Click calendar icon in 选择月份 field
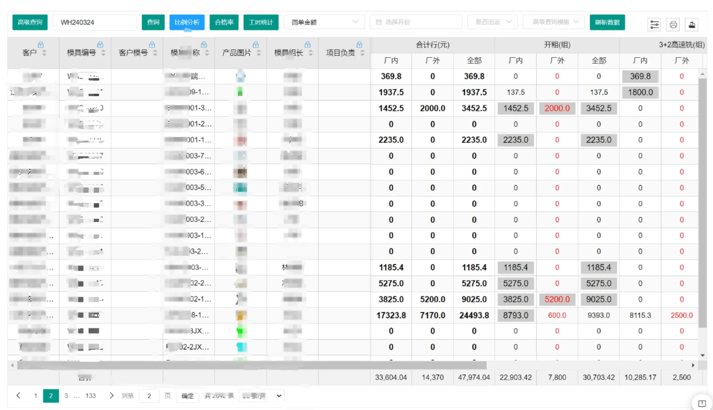Screen dimensions: 713x410 pos(379,22)
